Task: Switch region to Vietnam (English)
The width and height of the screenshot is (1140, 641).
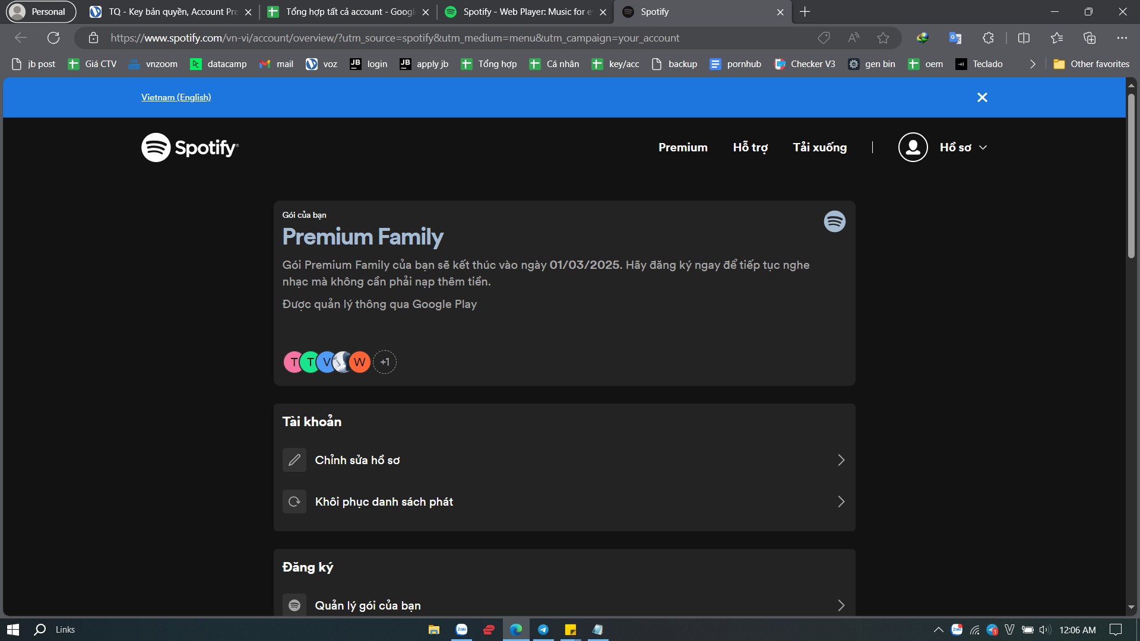Action: pos(176,97)
